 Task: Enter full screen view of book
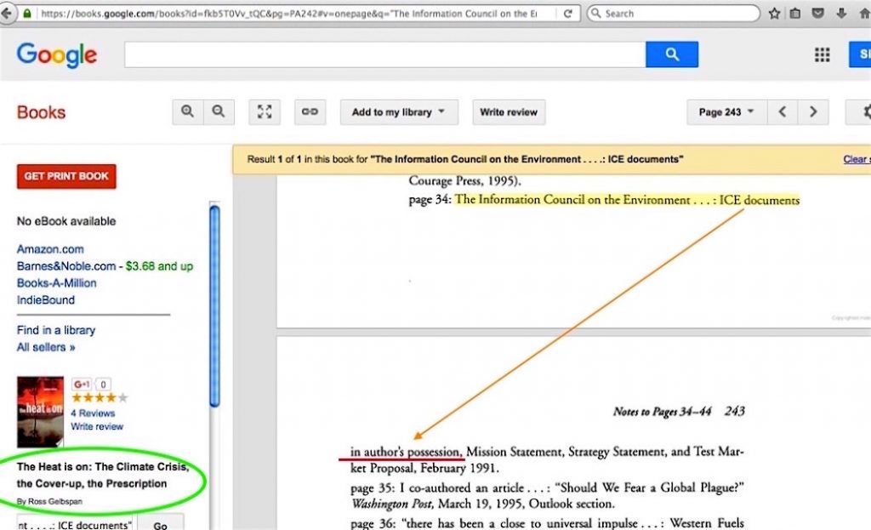tap(265, 112)
